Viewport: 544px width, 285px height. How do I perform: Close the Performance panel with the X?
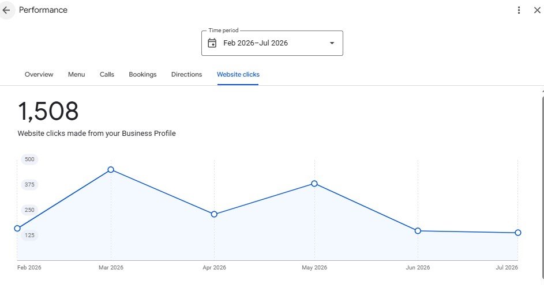(x=537, y=10)
